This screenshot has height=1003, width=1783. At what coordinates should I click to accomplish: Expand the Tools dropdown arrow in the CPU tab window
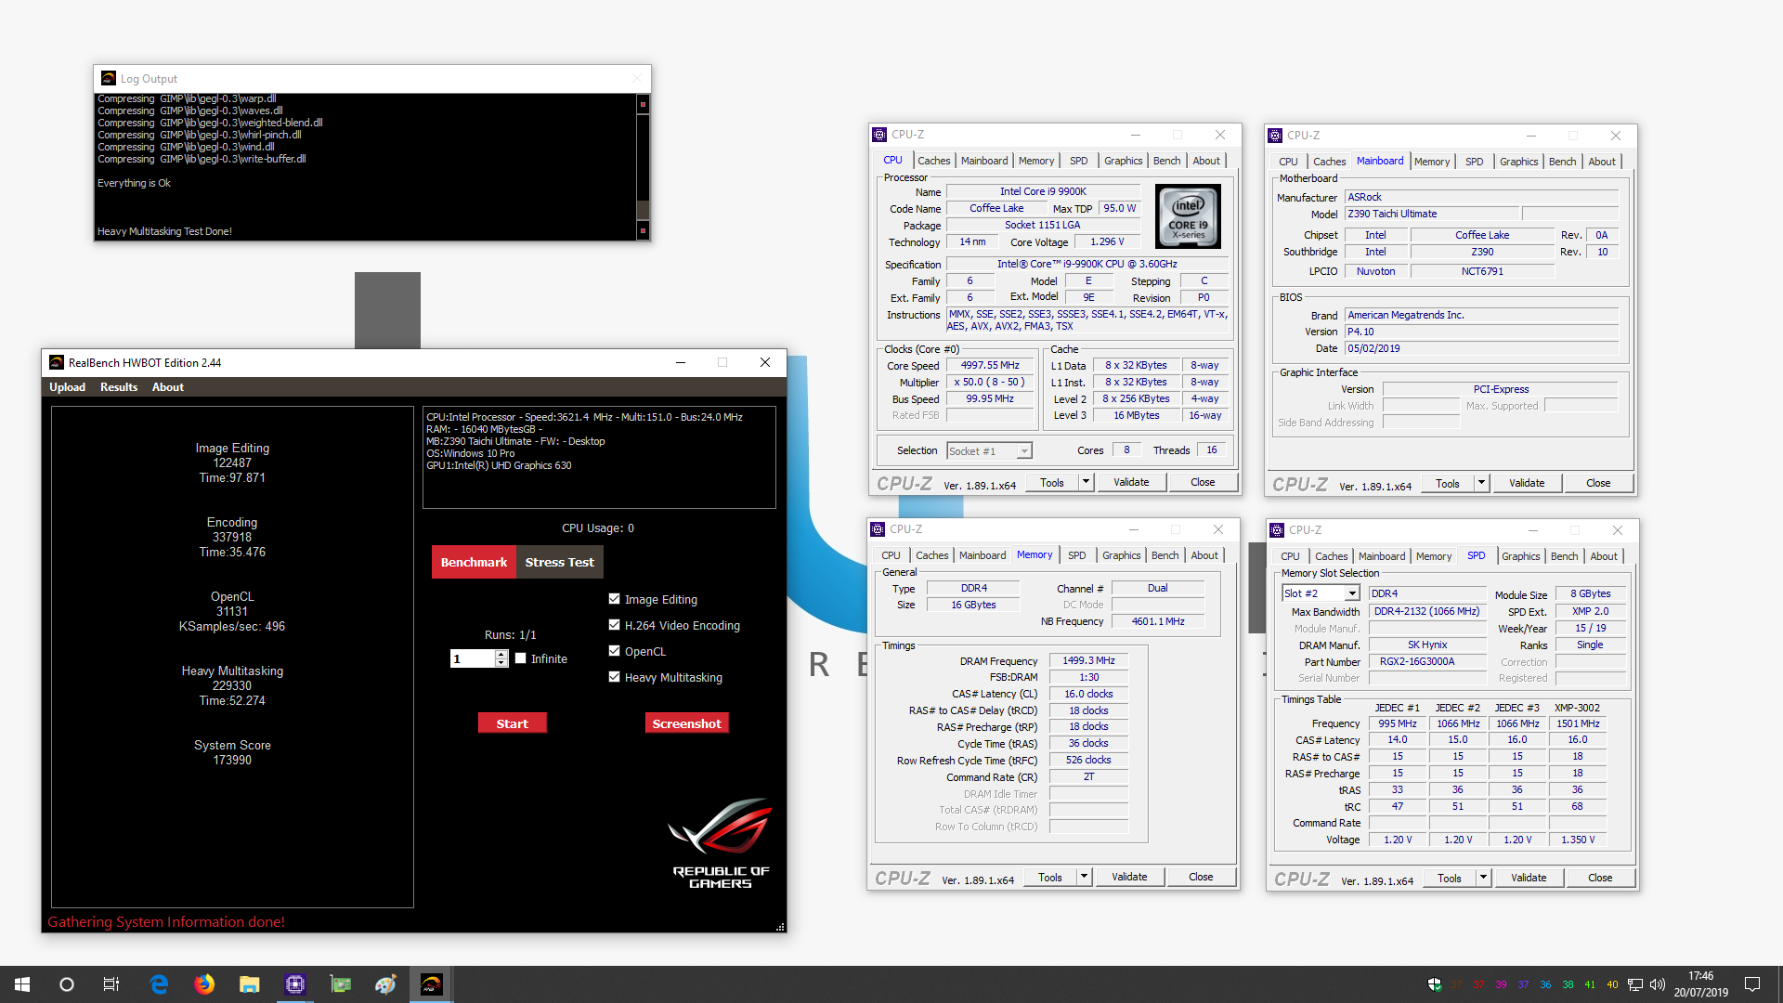pos(1086,482)
